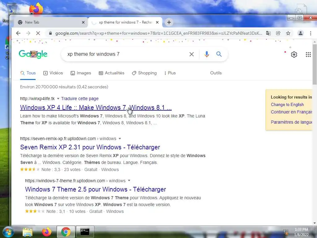Click the Environ 20 700 000 résultats text
Screen dimensions: 317x238
tap(64, 87)
